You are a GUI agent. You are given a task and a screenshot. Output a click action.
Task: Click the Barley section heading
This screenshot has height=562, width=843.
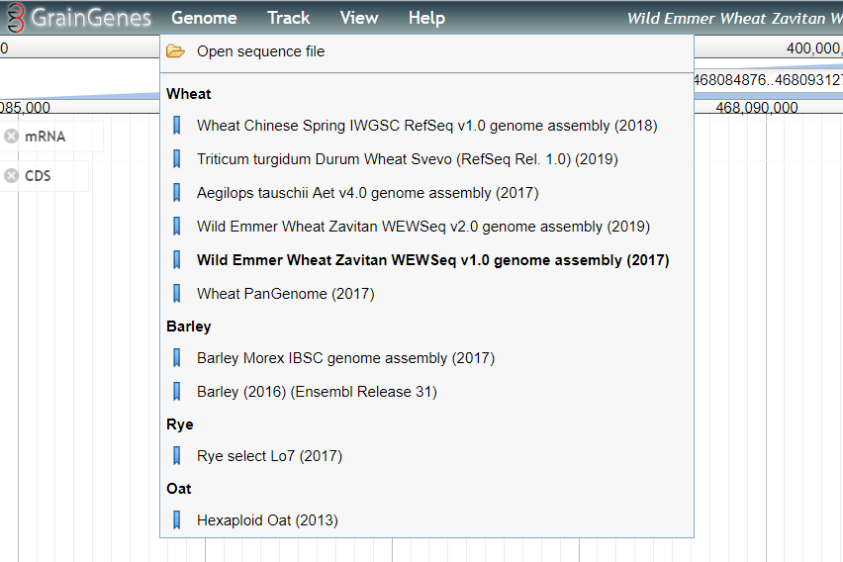pos(188,327)
